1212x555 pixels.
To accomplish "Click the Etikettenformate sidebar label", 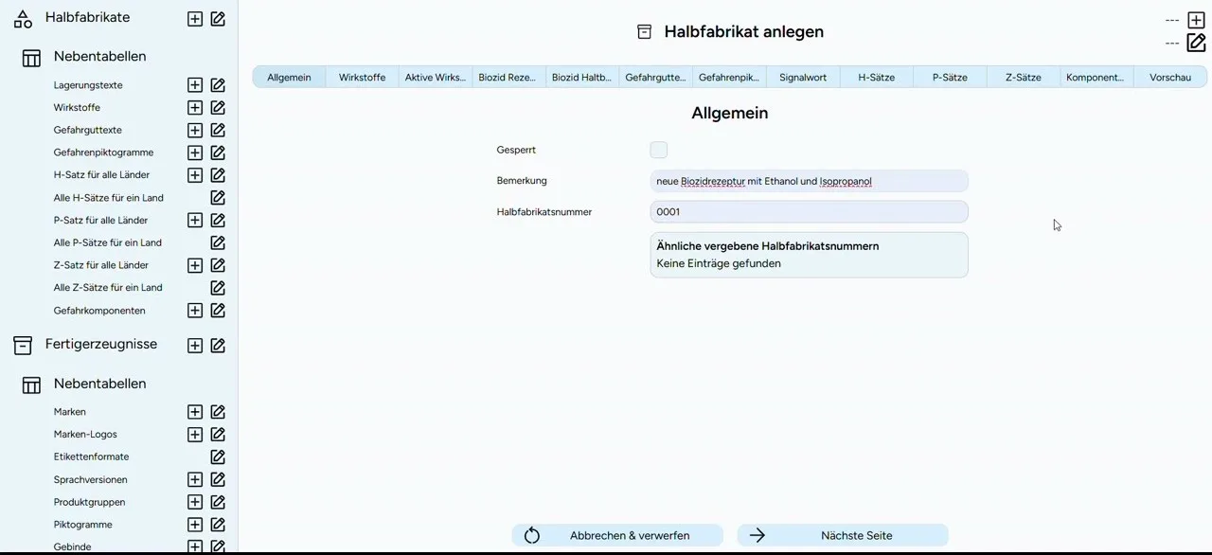I will tap(91, 457).
